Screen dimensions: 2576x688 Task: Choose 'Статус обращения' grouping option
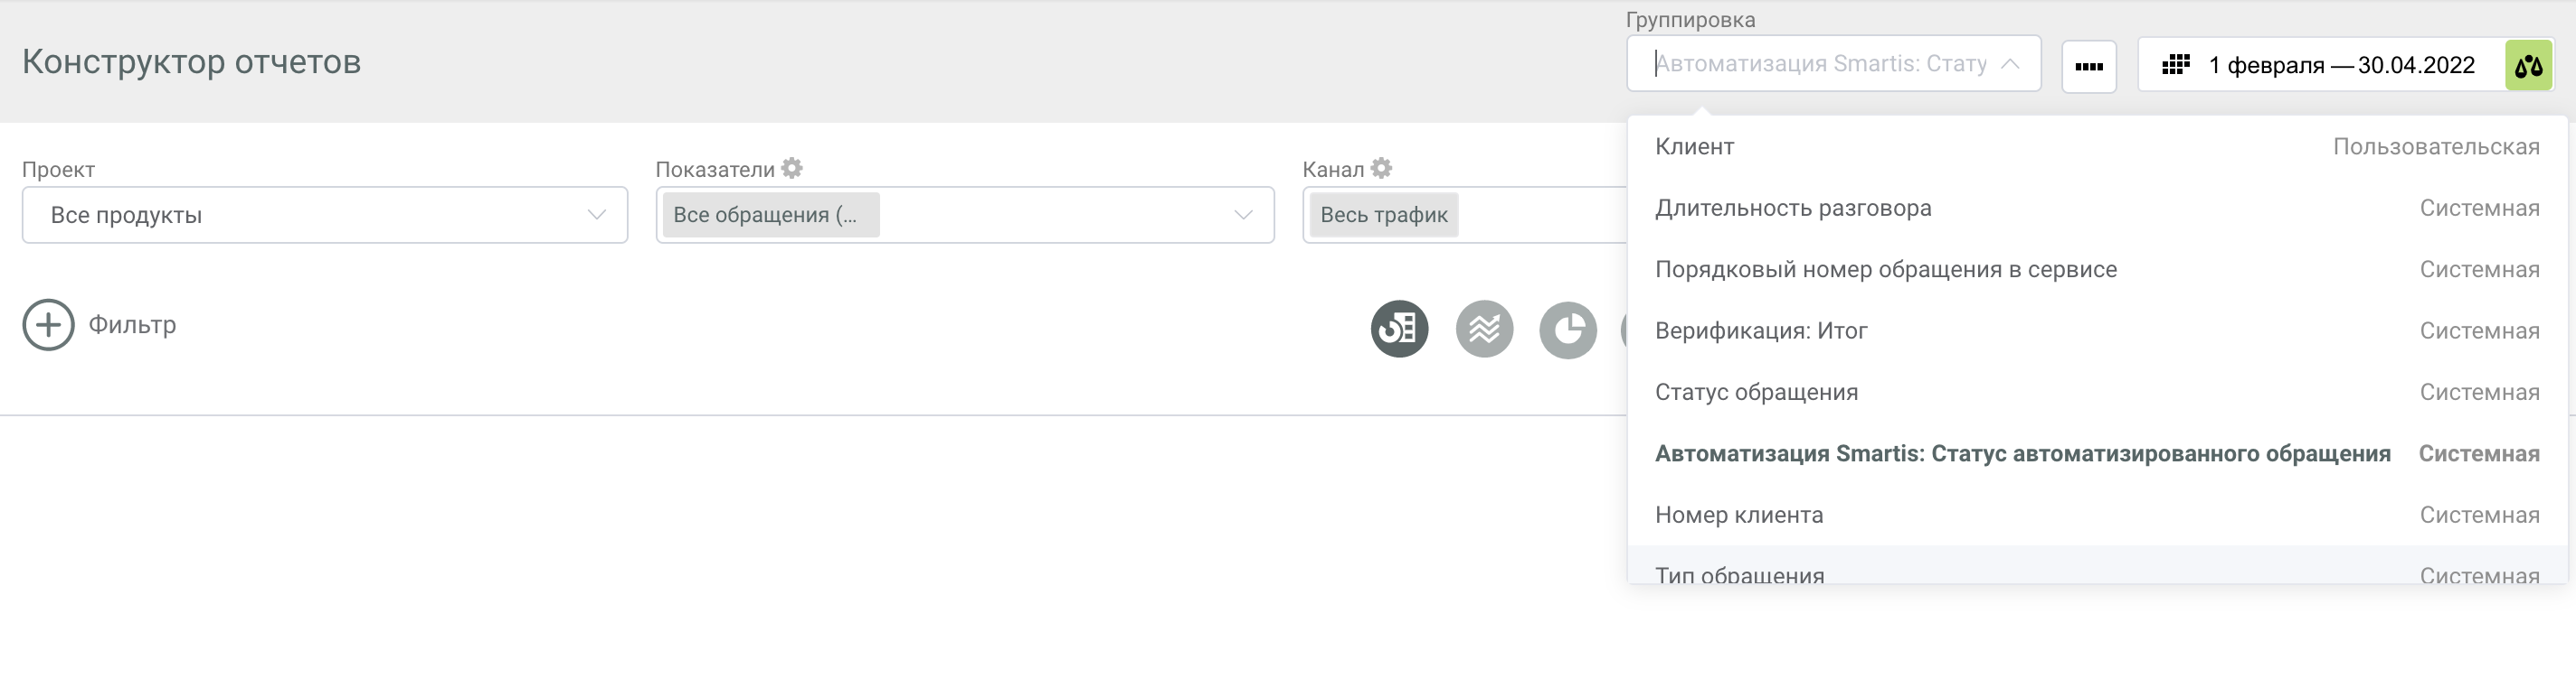coord(1756,393)
